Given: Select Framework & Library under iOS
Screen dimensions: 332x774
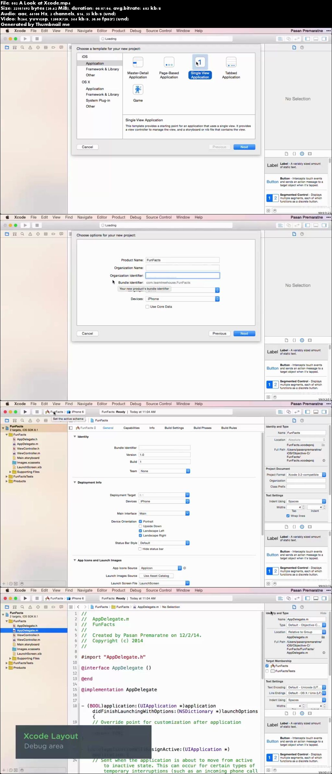Looking at the screenshot, I should click(x=102, y=69).
